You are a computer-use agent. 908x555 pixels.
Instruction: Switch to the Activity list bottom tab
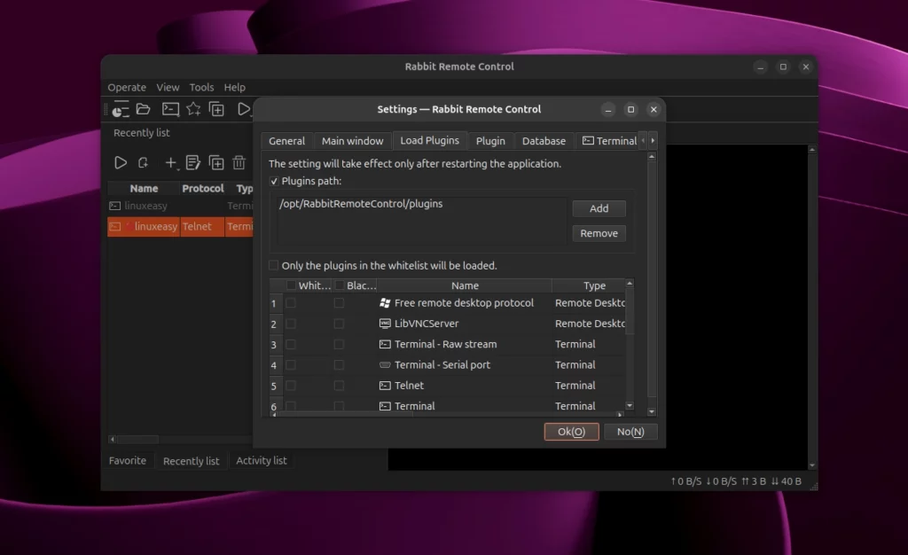262,461
